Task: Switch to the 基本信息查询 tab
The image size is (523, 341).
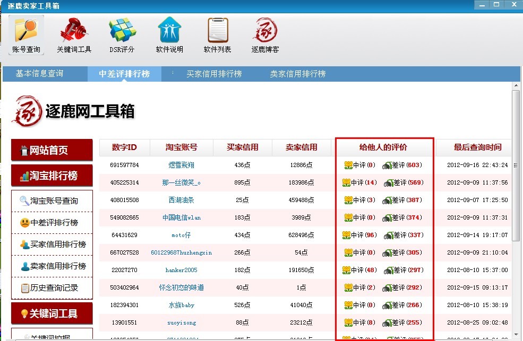Action: pos(39,74)
